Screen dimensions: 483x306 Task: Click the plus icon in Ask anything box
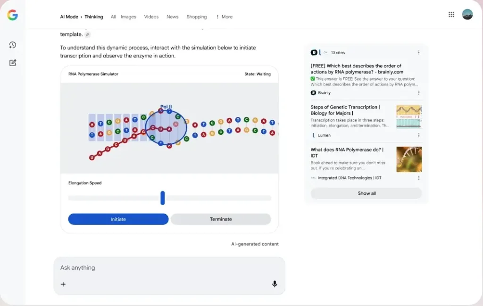[x=63, y=284]
